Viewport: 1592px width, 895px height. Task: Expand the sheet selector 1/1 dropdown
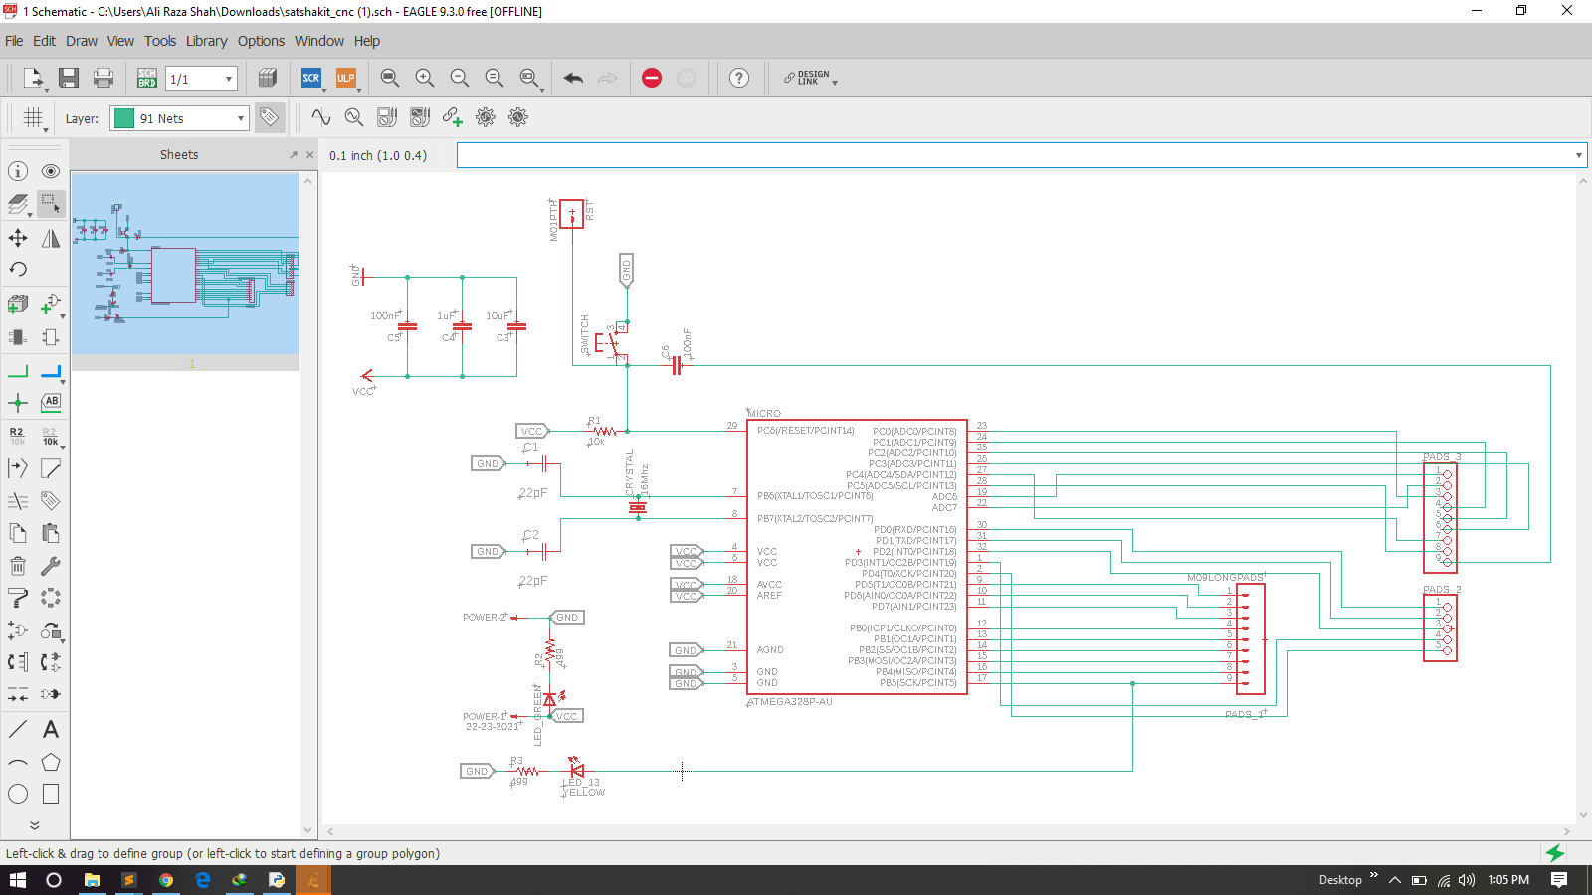click(228, 79)
